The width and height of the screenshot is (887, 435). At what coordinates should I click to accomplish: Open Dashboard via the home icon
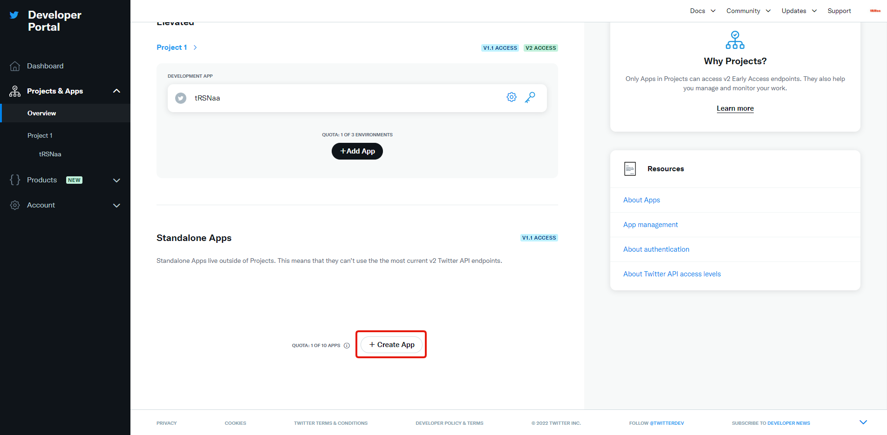(x=14, y=66)
